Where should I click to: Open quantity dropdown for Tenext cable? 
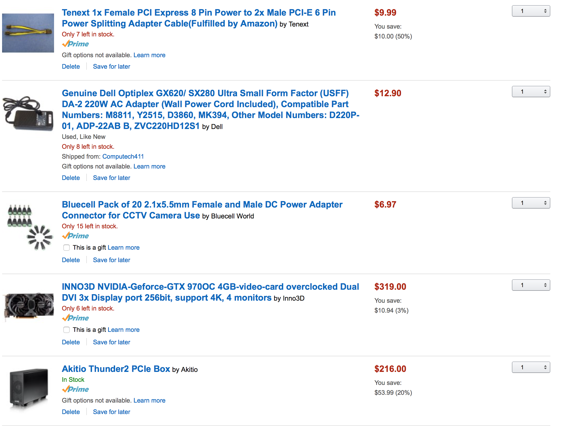pos(531,11)
